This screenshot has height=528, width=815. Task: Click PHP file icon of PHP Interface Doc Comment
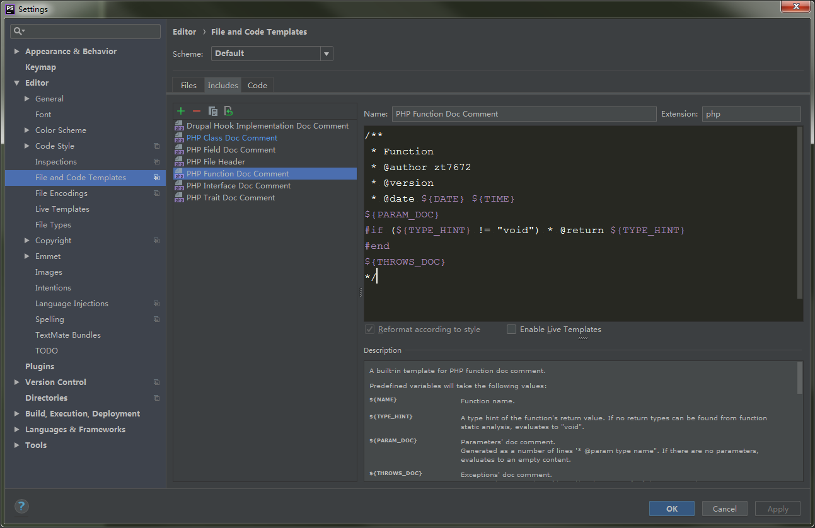pyautogui.click(x=179, y=186)
